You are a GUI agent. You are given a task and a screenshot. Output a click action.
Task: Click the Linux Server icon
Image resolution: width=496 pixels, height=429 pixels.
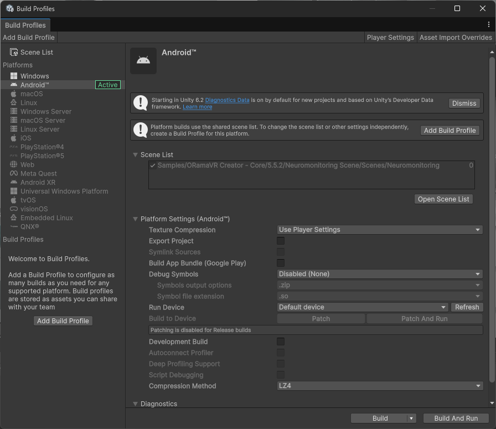(x=14, y=129)
